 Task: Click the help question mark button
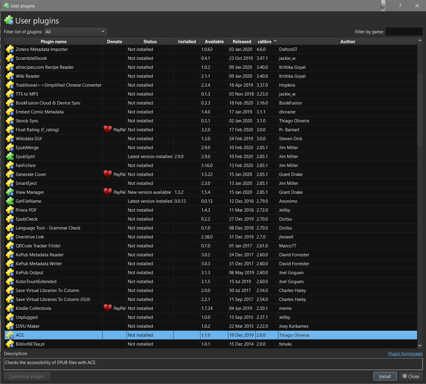click(400, 6)
